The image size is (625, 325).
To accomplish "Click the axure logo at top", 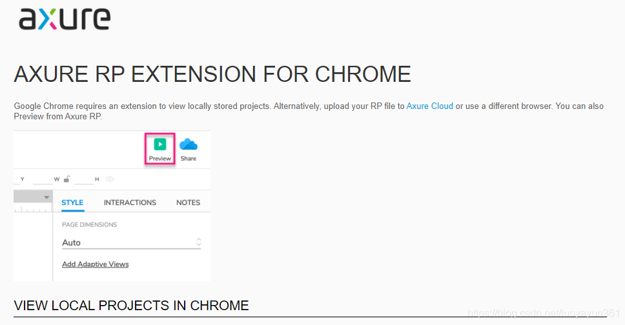I will pos(65,19).
